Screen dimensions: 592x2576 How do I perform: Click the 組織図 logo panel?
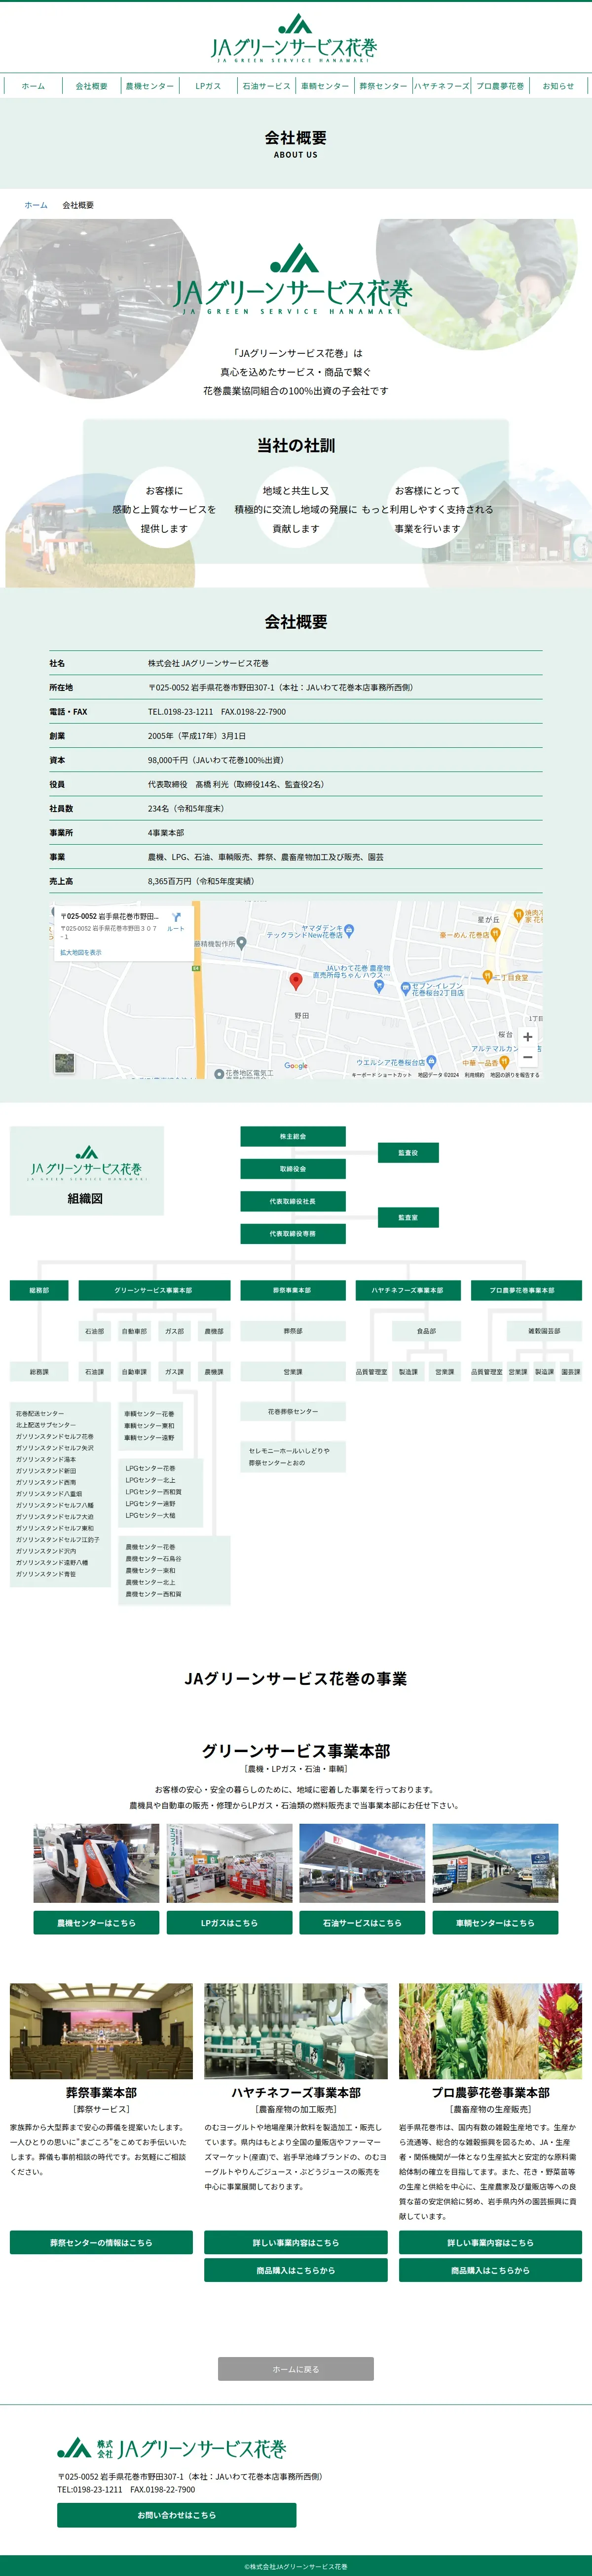86,1171
